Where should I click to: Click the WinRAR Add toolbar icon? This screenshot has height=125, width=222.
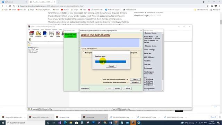click(x=32, y=34)
